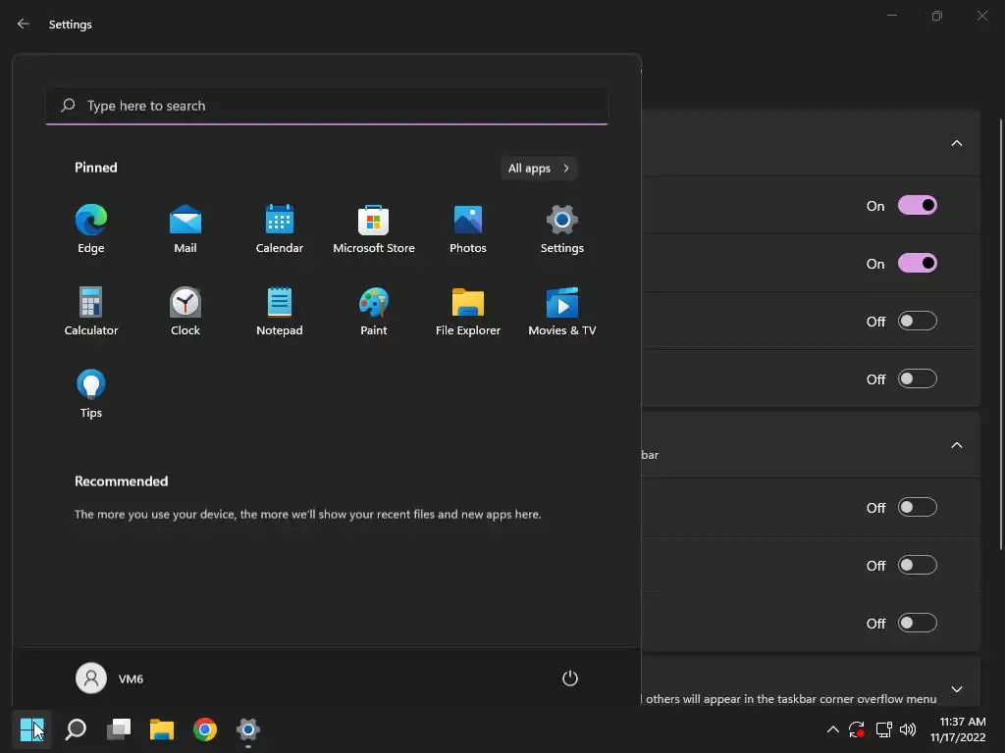Open Microsoft Store from Start
This screenshot has height=753, width=1005.
click(374, 228)
